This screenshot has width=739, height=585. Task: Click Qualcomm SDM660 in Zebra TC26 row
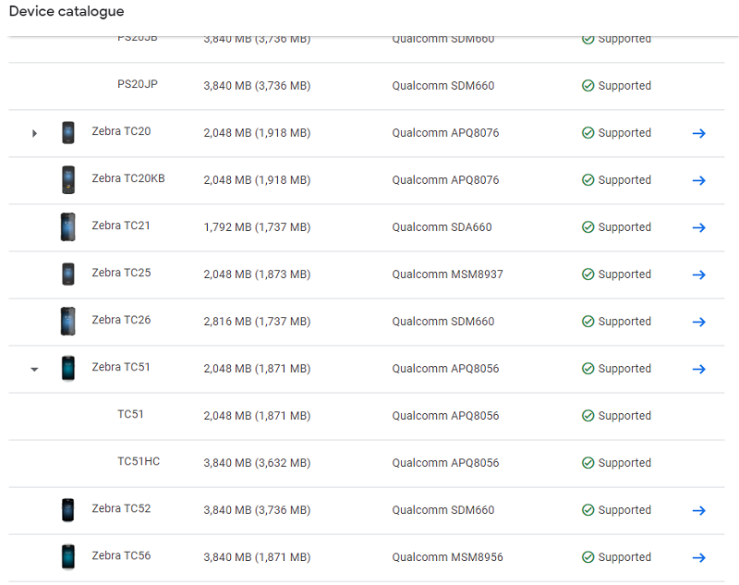[443, 322]
